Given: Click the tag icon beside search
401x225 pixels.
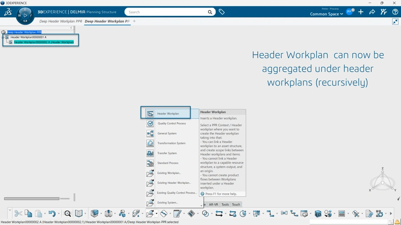Looking at the screenshot, I should pyautogui.click(x=222, y=12).
